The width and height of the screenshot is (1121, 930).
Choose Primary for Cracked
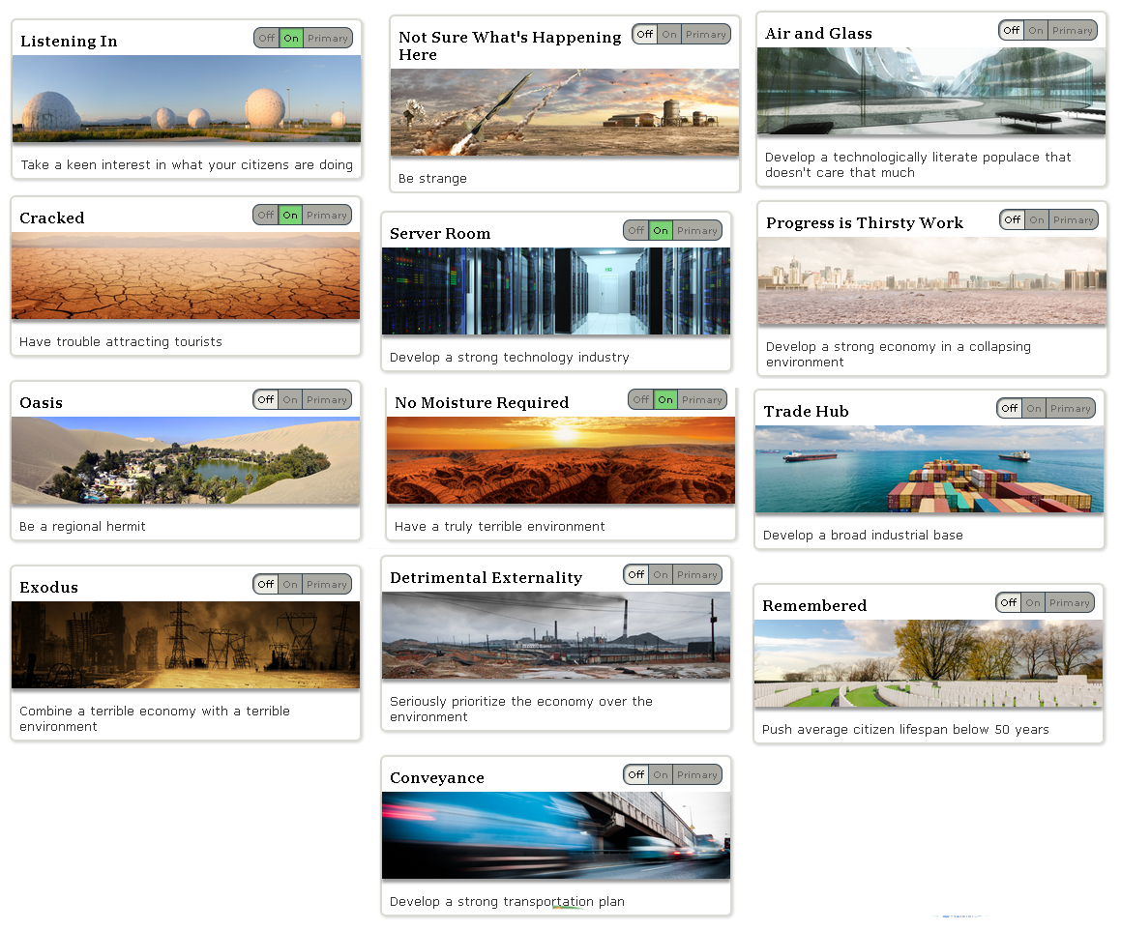point(327,215)
